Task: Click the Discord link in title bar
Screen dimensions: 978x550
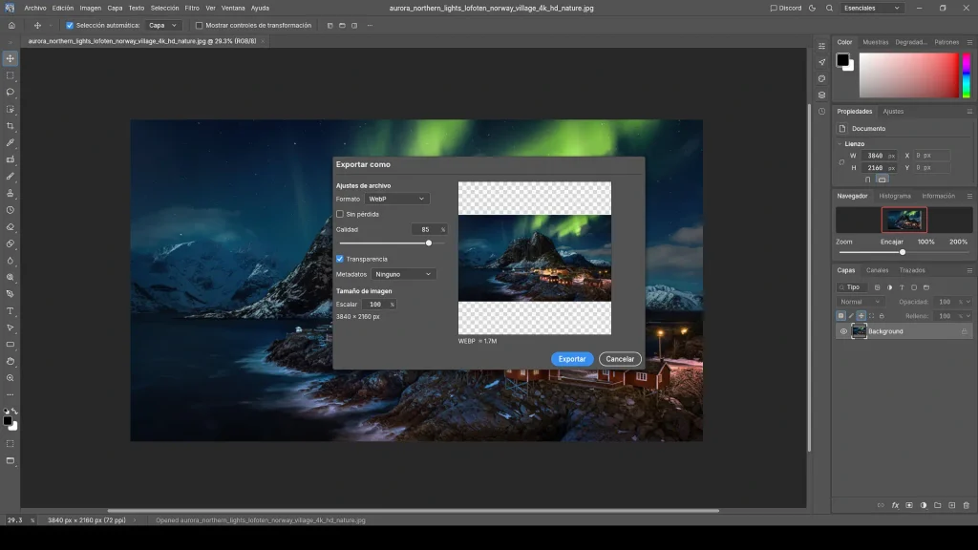Action: (x=786, y=8)
